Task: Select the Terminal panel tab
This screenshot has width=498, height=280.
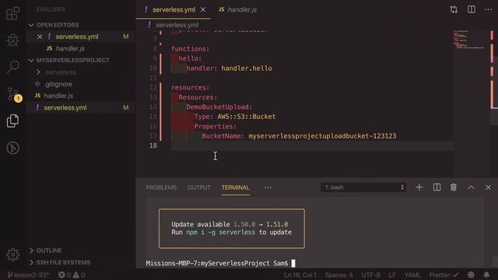Action: point(235,187)
